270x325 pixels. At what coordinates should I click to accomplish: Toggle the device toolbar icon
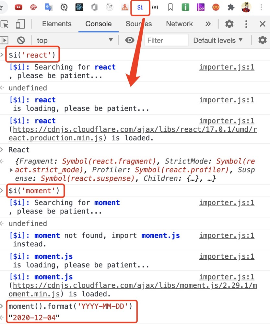click(20, 24)
